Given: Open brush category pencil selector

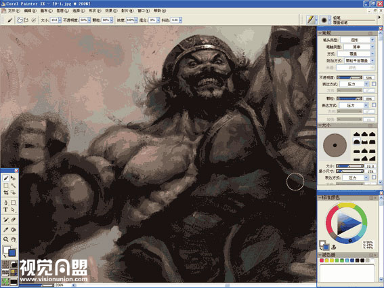Looking at the screenshot, I should [x=312, y=20].
